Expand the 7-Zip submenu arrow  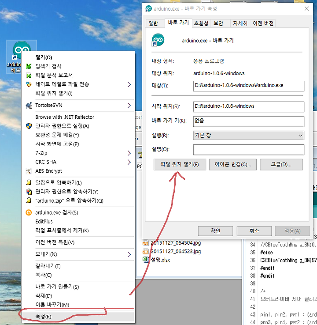(x=129, y=153)
